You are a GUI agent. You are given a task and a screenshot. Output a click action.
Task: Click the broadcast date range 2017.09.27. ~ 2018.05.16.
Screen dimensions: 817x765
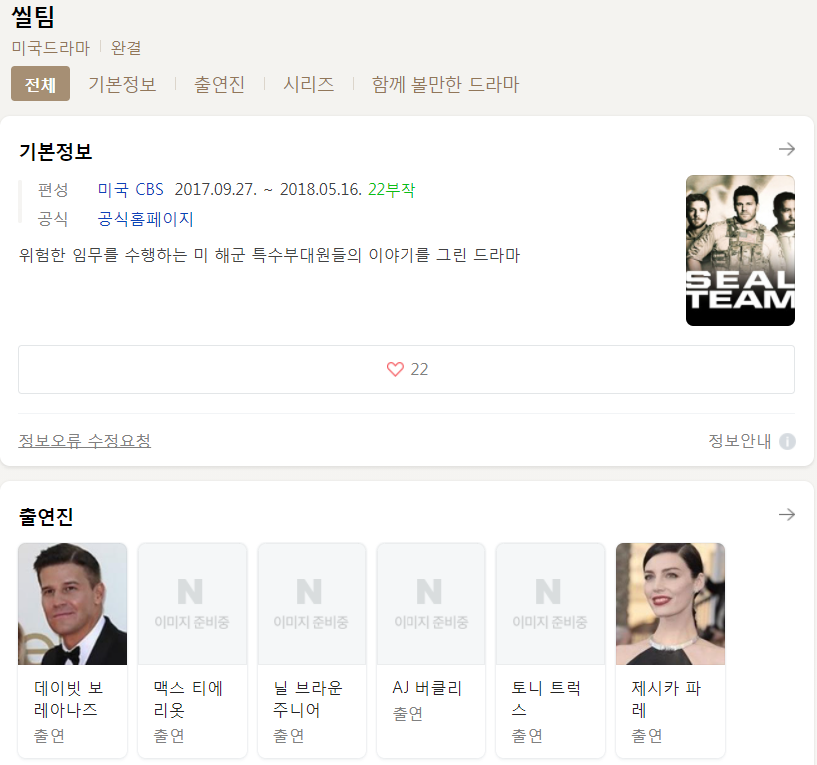268,189
